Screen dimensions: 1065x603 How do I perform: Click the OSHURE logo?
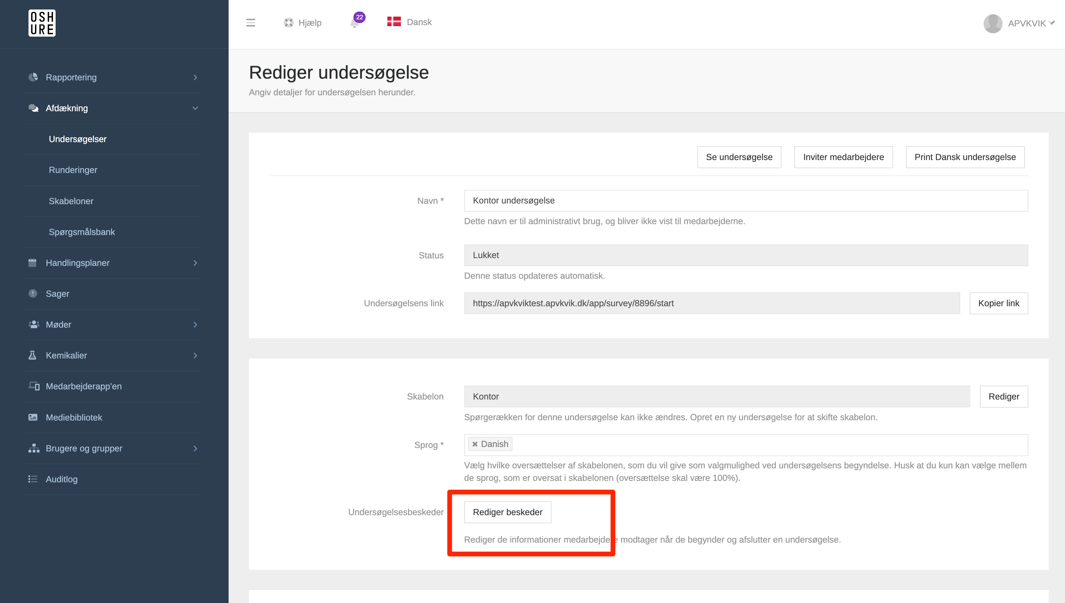click(42, 23)
